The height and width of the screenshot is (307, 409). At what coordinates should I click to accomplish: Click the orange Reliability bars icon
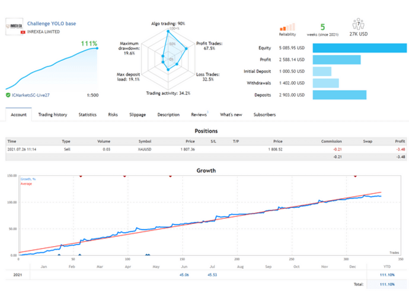click(287, 27)
